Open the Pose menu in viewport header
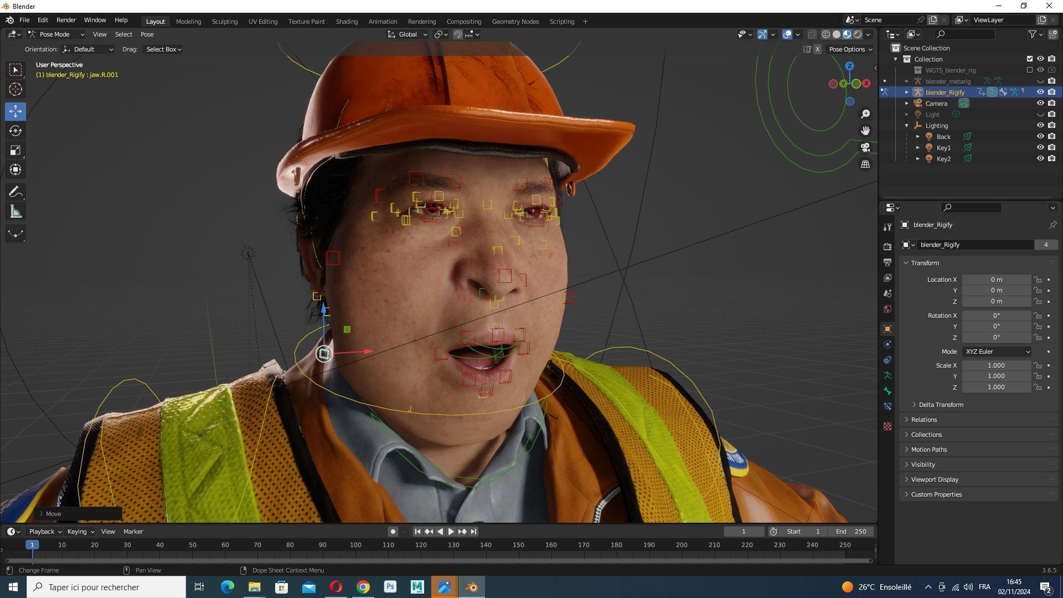The width and height of the screenshot is (1063, 598). (x=147, y=34)
